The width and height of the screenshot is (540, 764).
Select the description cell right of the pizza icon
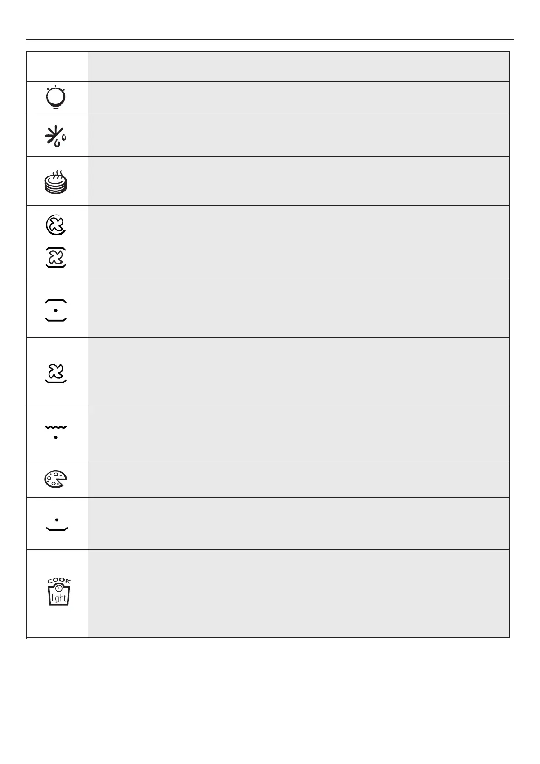point(298,480)
